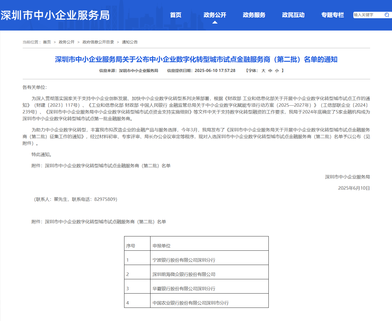Click 政务公开 breadcrumb link
The height and width of the screenshot is (321, 392).
[66, 42]
